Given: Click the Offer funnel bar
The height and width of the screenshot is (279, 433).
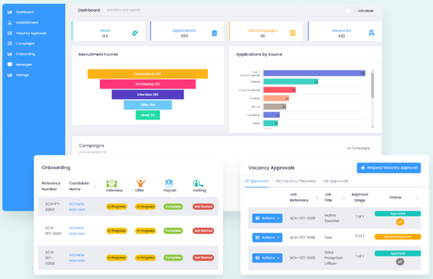Looking at the screenshot, I should point(148,104).
